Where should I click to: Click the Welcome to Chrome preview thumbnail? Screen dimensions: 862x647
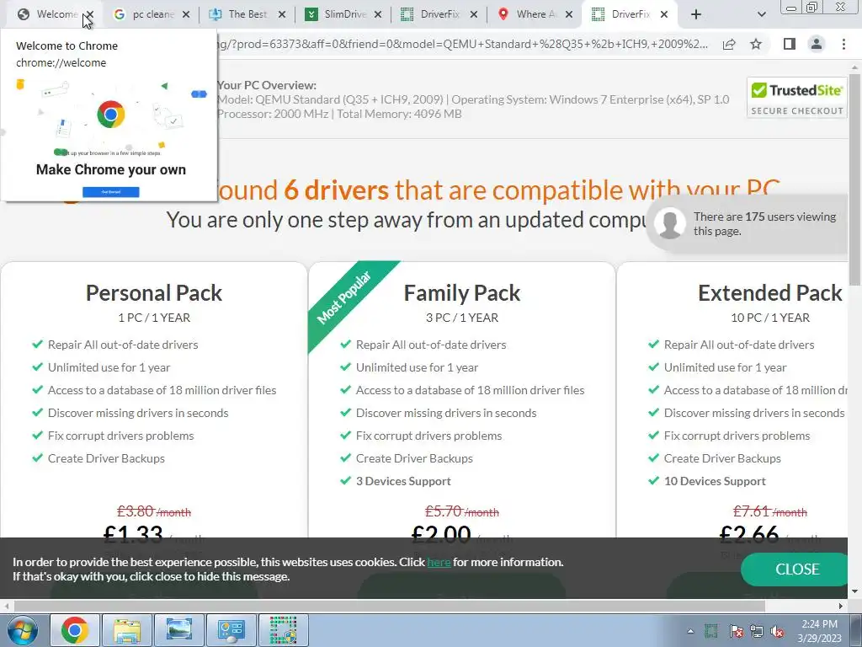(109, 137)
